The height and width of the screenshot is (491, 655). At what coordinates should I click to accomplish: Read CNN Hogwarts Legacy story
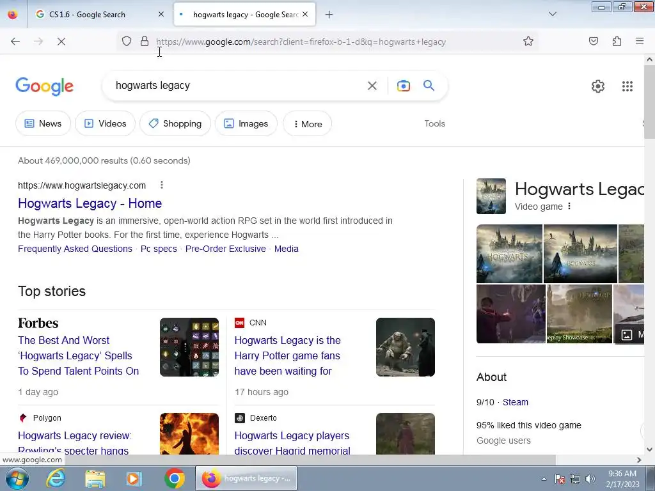tap(287, 355)
